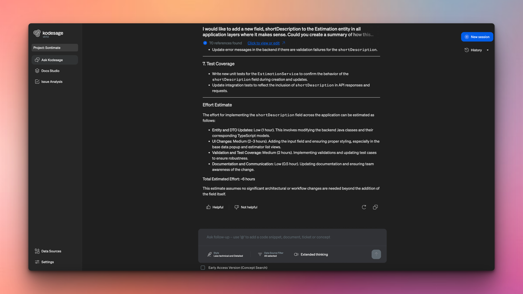Viewport: 523px width, 294px height.
Task: Click the Data Sources sidebar icon
Action: point(37,251)
